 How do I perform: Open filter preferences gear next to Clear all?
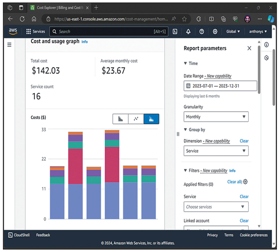click(245, 182)
